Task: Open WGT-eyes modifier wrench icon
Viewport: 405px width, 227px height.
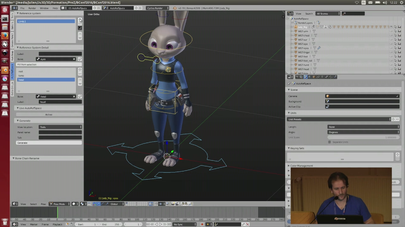Action: 319,48
